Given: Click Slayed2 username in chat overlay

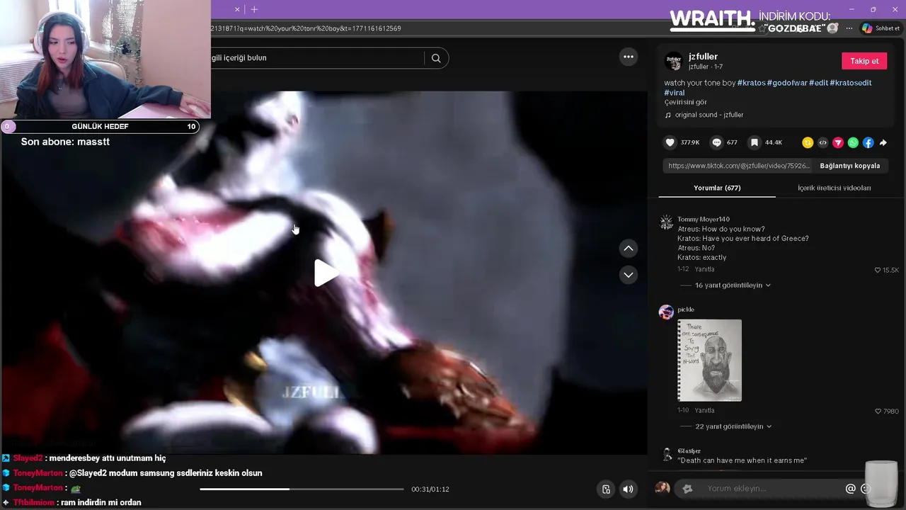Looking at the screenshot, I should point(28,458).
